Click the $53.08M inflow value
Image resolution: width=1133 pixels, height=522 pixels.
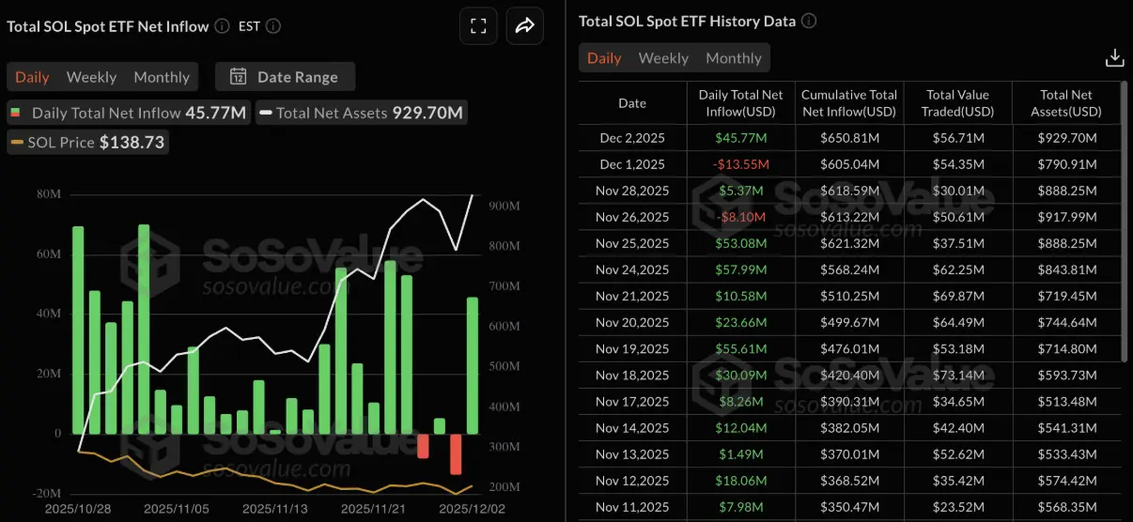741,243
